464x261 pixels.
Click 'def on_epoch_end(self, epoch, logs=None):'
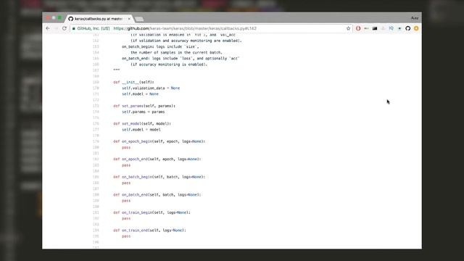[x=157, y=159]
